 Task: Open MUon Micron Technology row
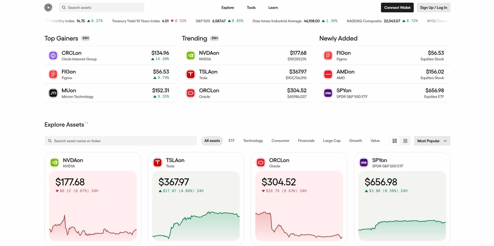click(x=110, y=93)
